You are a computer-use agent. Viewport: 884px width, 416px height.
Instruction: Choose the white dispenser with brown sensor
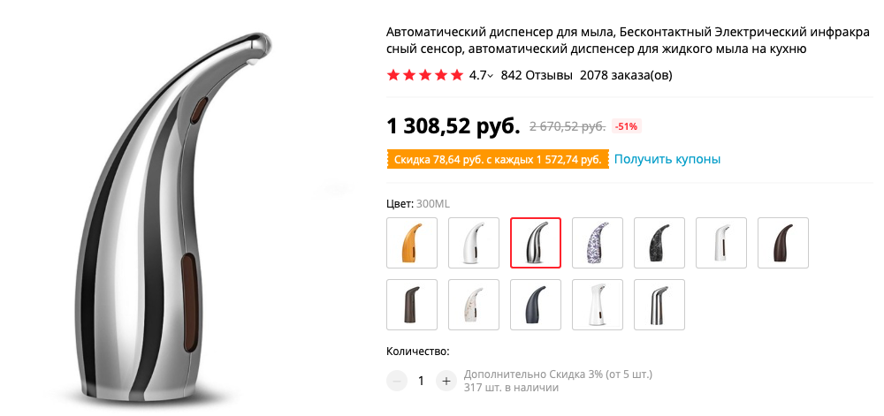(x=721, y=243)
